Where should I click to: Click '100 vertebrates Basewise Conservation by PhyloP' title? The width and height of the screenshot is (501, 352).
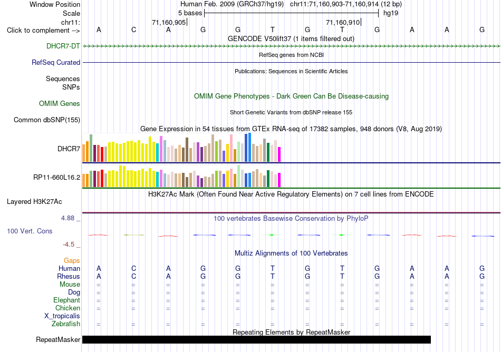click(291, 218)
